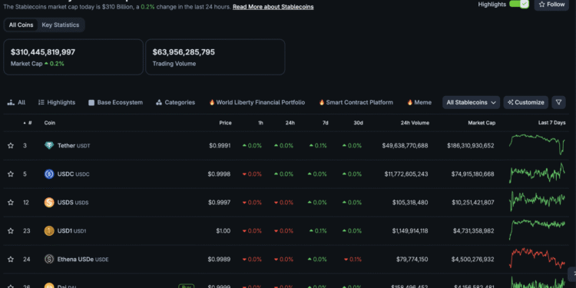576x288 pixels.
Task: Click Ethena USDe's 30d change 0.1%
Action: pyautogui.click(x=353, y=260)
